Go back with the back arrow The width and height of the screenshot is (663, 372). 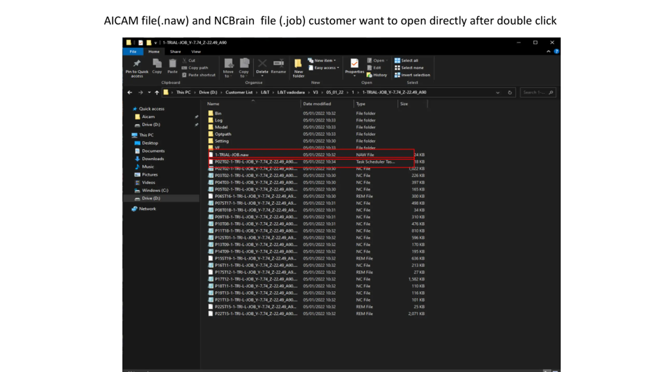[130, 92]
